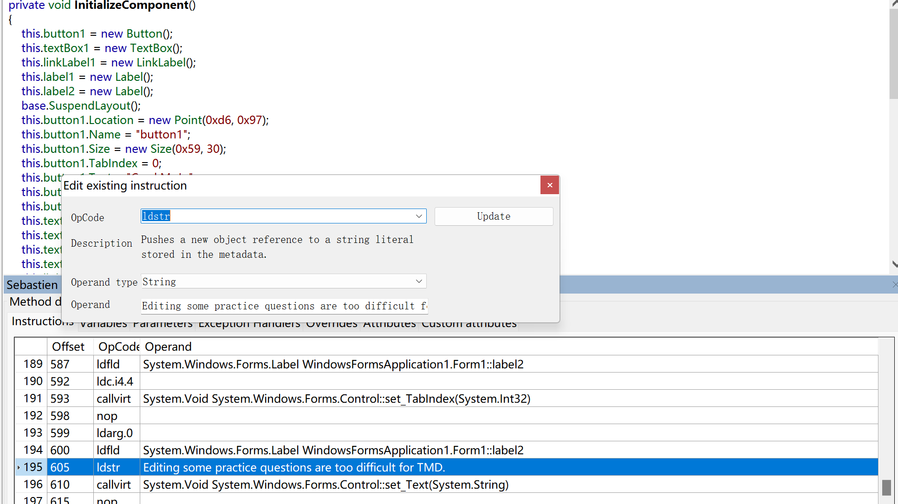Click the instruction grid scrollbar thumb
This screenshot has height=504, width=898.
[886, 488]
